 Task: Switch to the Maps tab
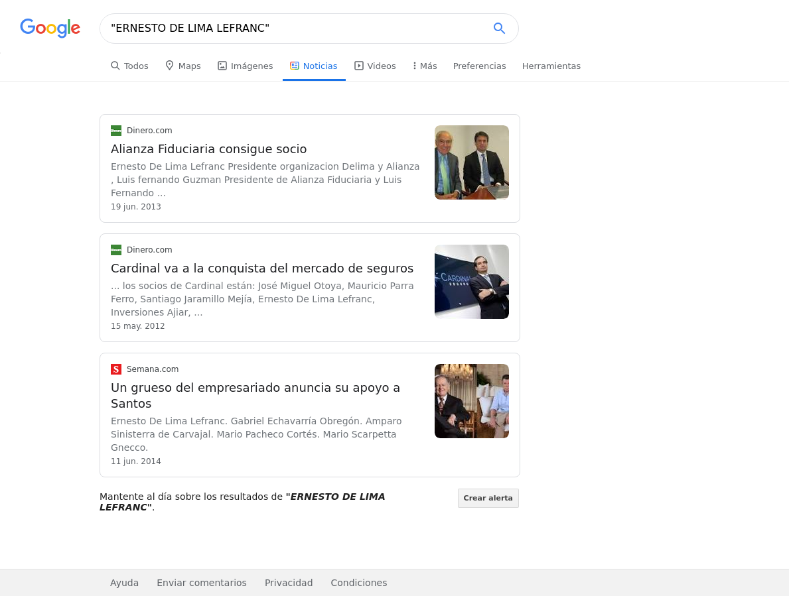[x=182, y=66]
